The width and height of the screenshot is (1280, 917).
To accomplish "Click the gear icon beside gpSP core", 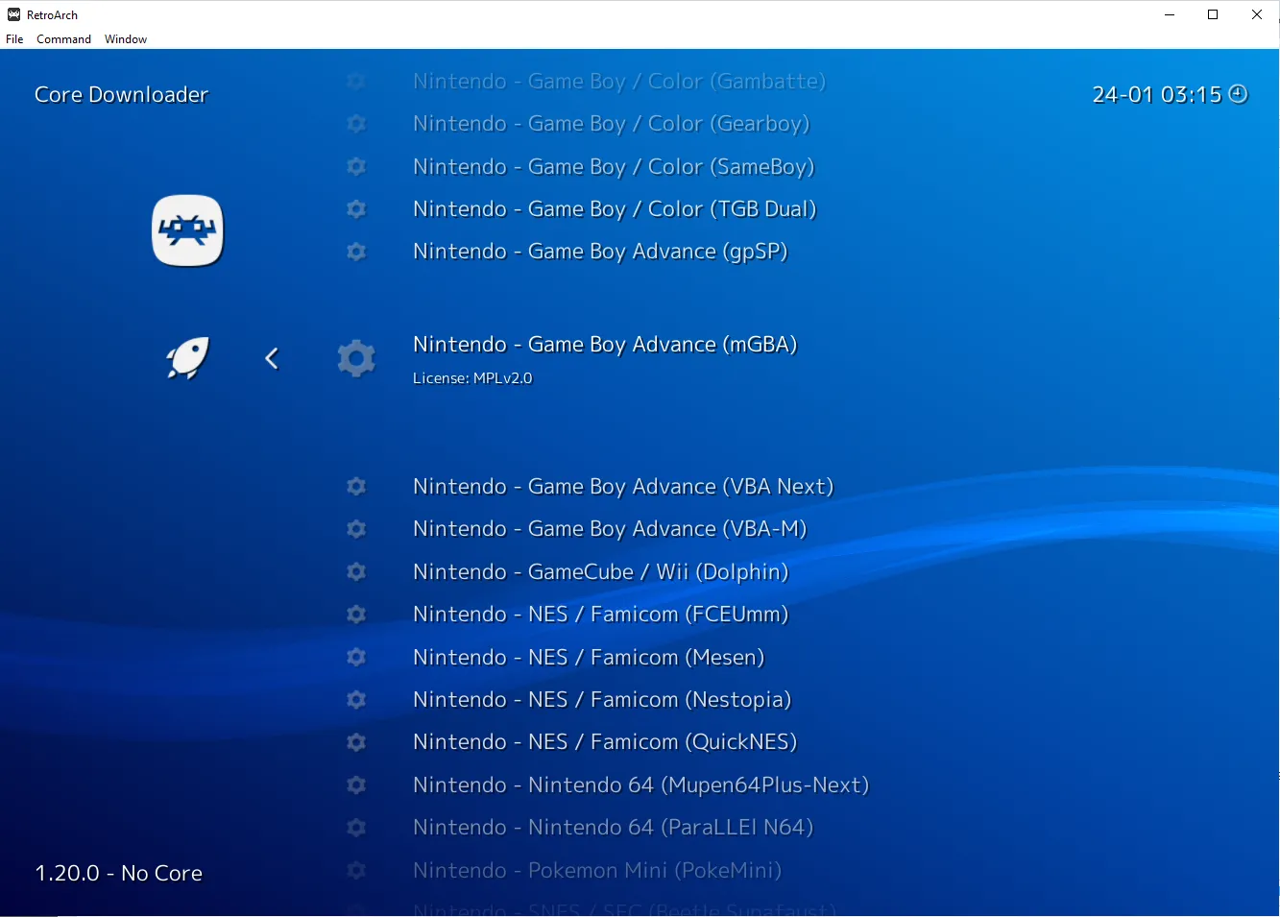I will coord(356,252).
